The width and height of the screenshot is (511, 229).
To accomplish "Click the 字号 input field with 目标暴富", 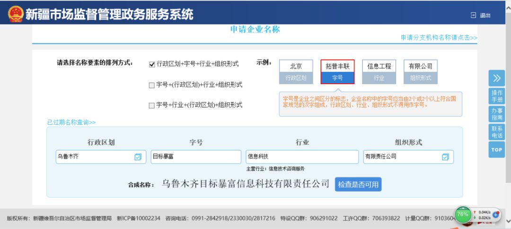I will click(196, 157).
